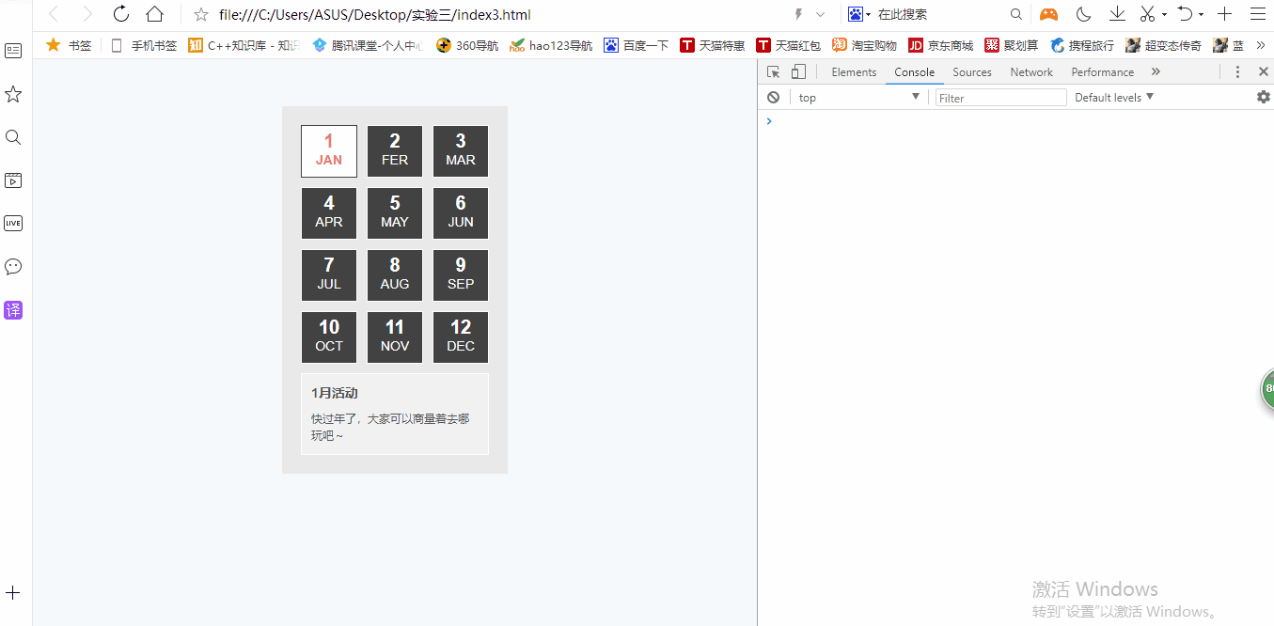Switch to the Performance tab
Screen dimensions: 1274x626
click(x=1103, y=72)
